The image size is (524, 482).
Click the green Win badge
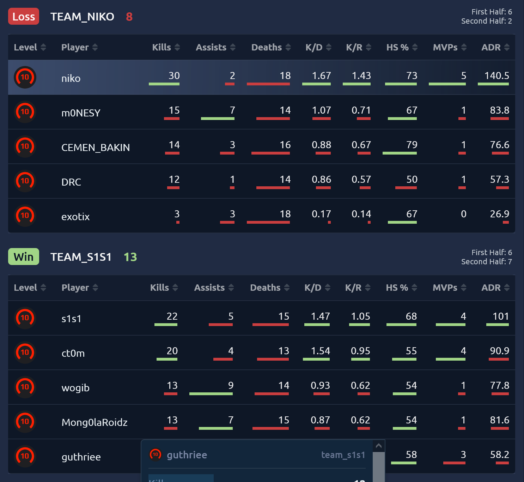24,257
